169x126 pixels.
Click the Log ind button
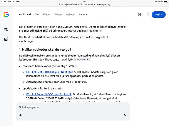pos(158,15)
